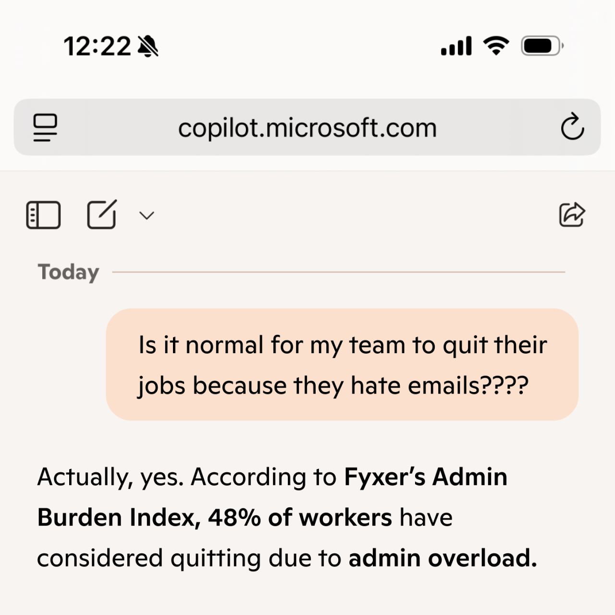Share this Copilot conversation
Viewport: 615px width, 615px height.
click(572, 214)
